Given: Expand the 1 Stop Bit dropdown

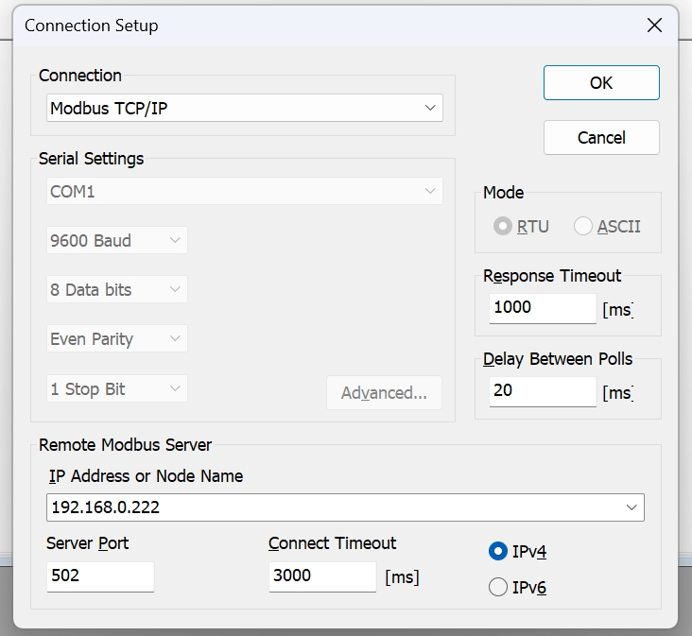Looking at the screenshot, I should pyautogui.click(x=117, y=389).
